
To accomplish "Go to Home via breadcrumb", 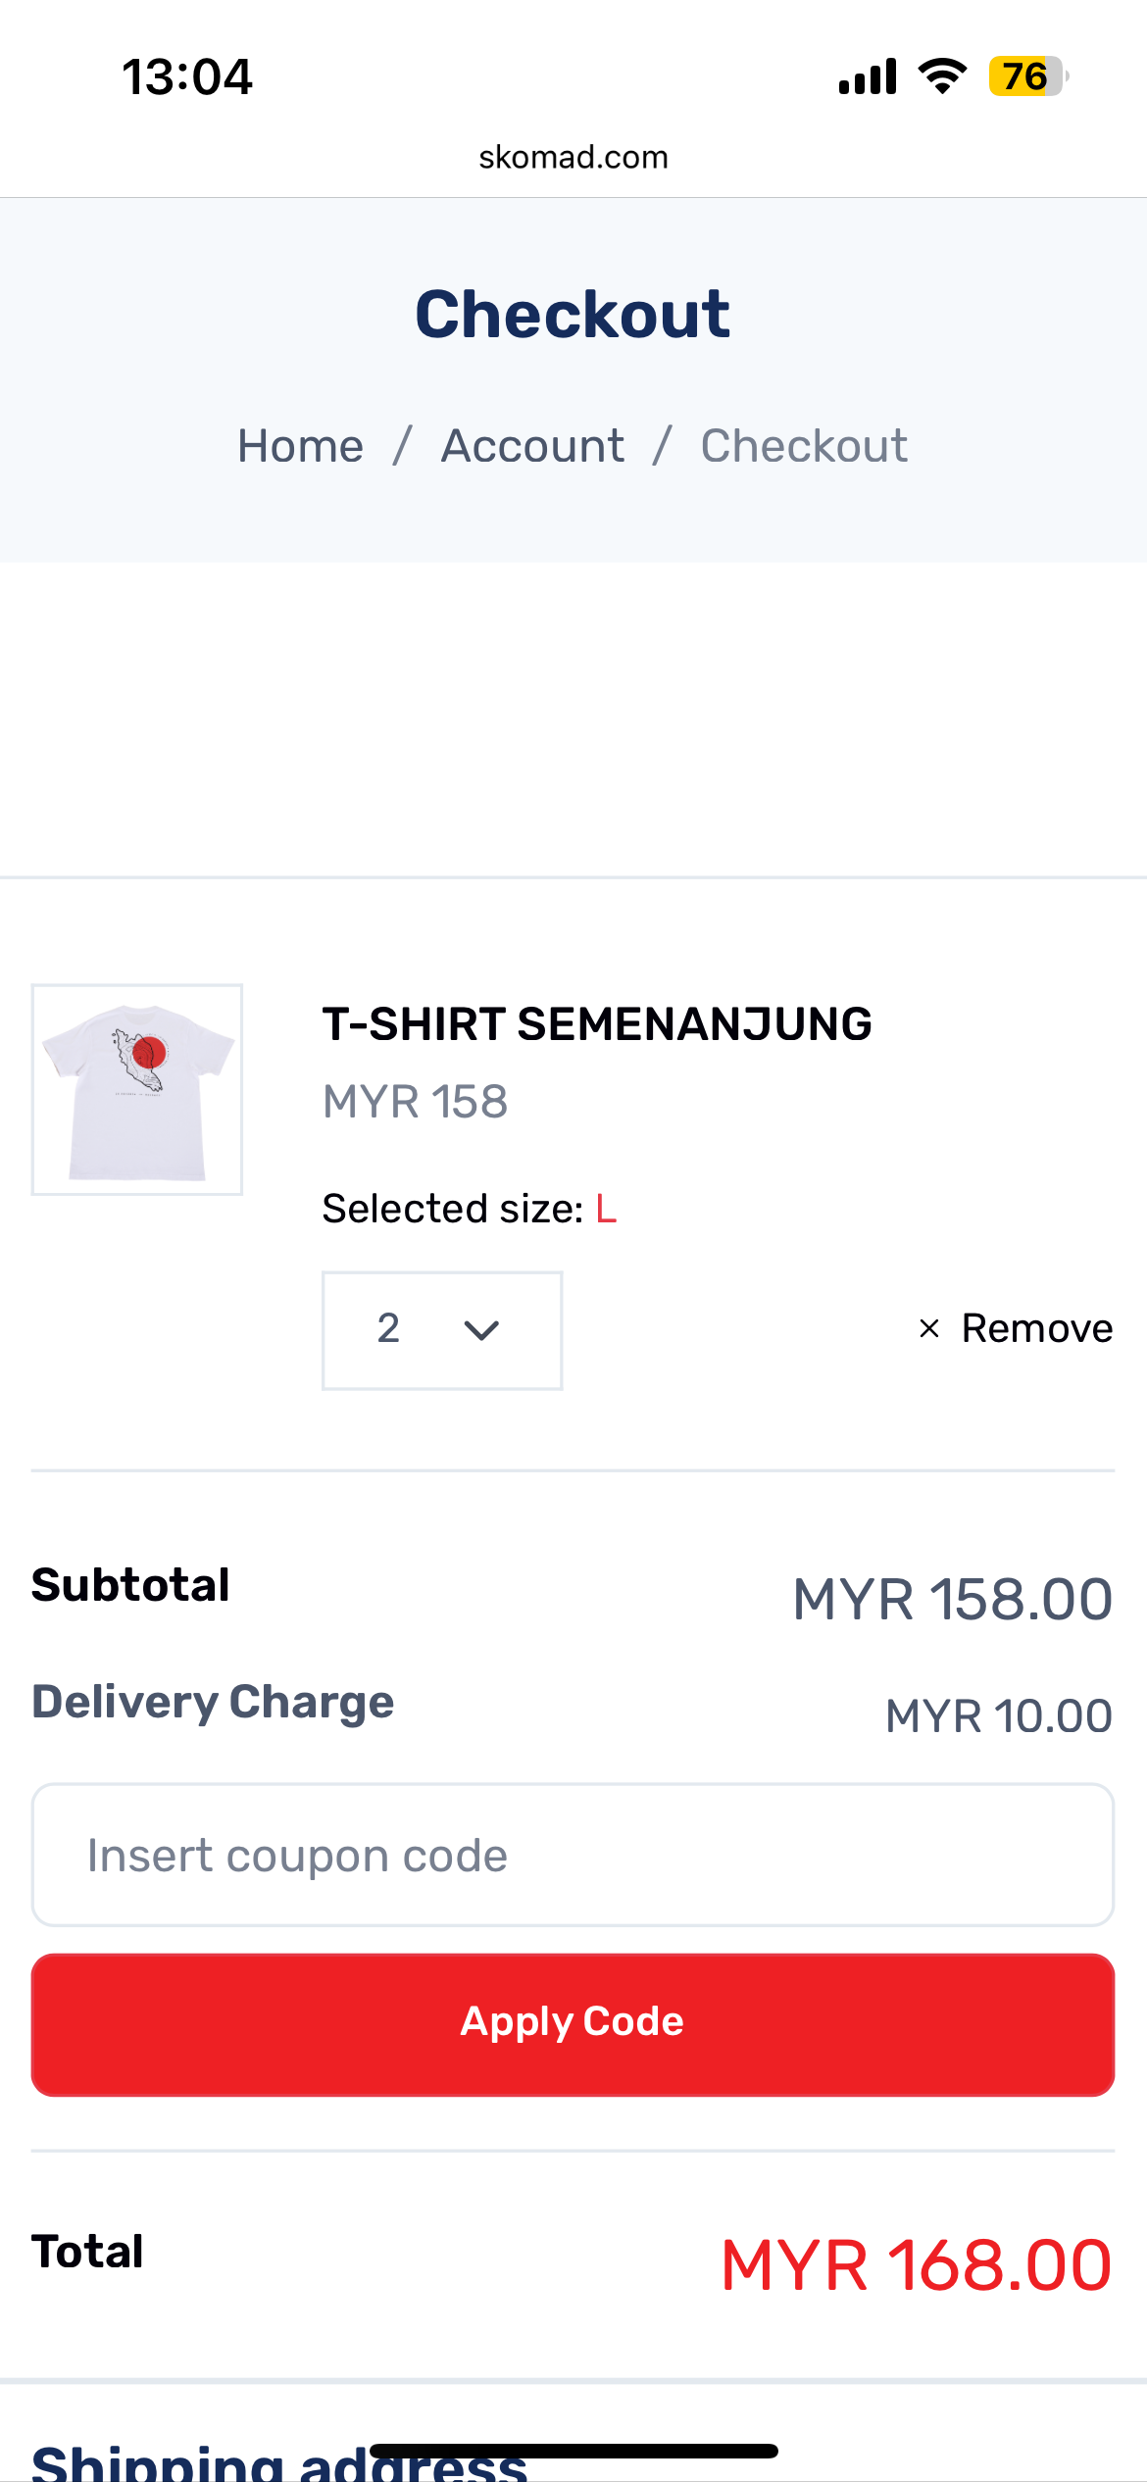I will pos(300,446).
